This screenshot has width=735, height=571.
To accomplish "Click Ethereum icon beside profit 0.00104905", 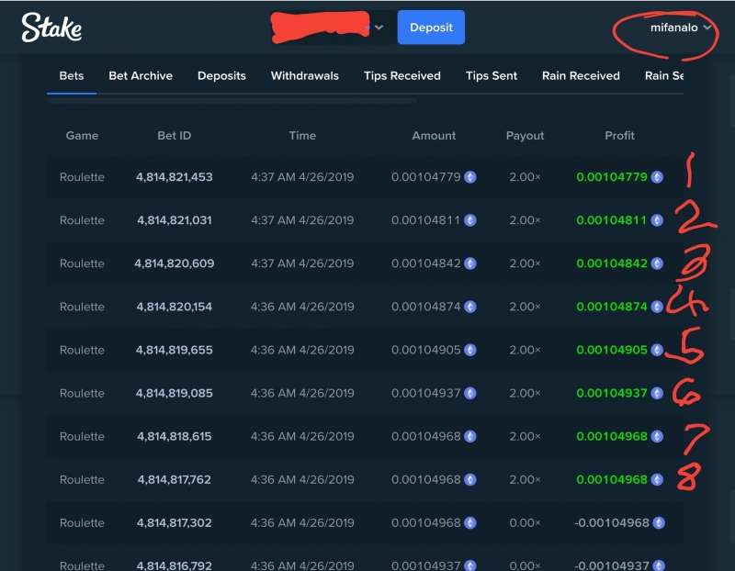I will pos(657,350).
